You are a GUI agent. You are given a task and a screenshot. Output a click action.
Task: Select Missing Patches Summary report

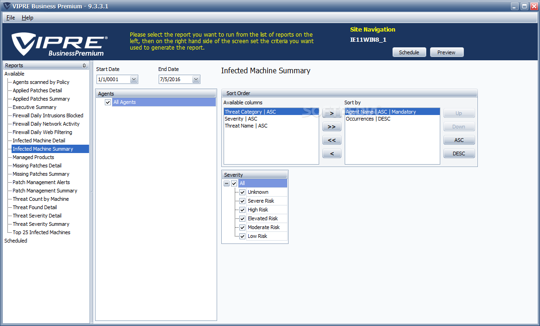point(41,174)
